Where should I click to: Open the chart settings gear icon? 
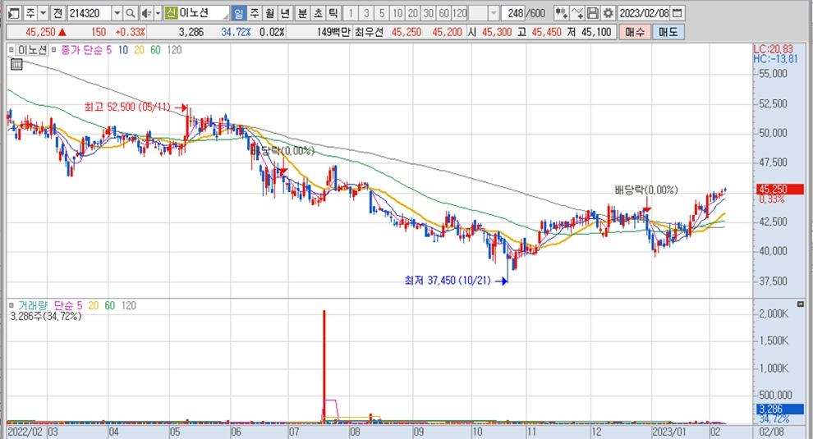click(608, 14)
